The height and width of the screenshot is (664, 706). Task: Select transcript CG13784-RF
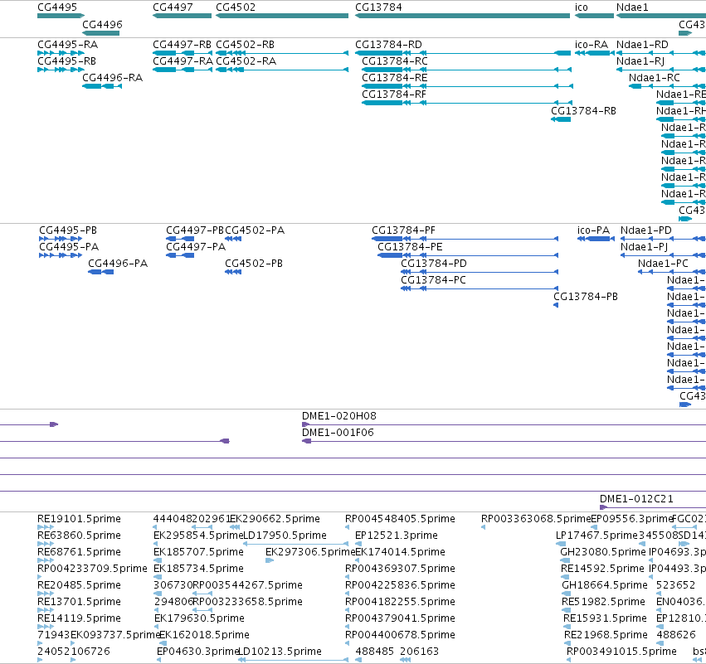coord(394,95)
